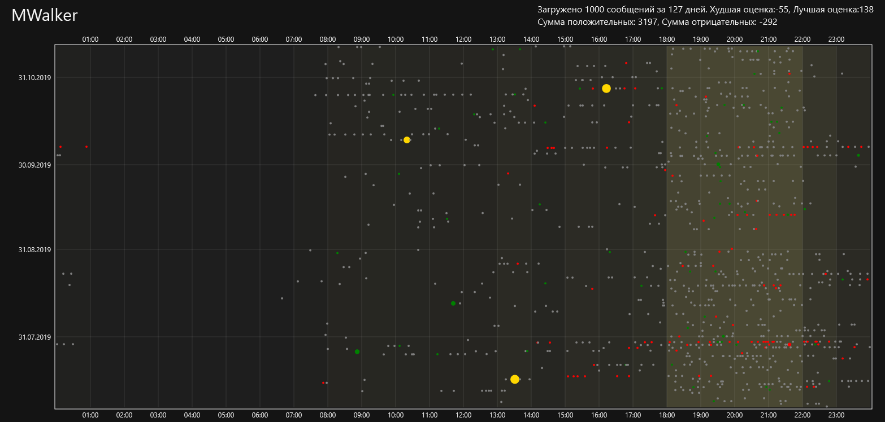Click the 17:00 label on the bottom axis

click(633, 415)
